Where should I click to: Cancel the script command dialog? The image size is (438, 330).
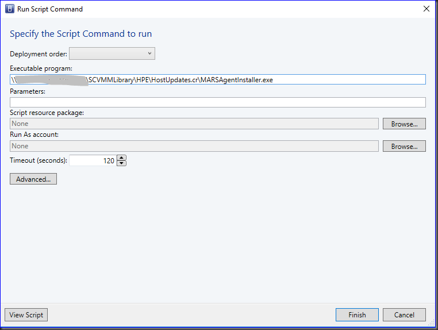point(404,315)
